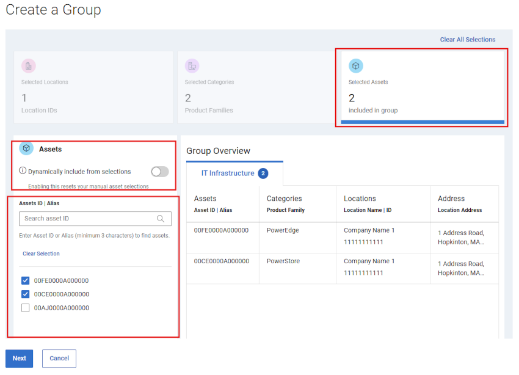Click the Selected Categories icon

click(192, 66)
